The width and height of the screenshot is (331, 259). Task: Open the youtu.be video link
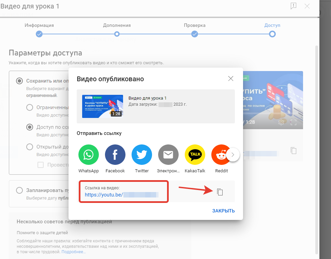[122, 195]
